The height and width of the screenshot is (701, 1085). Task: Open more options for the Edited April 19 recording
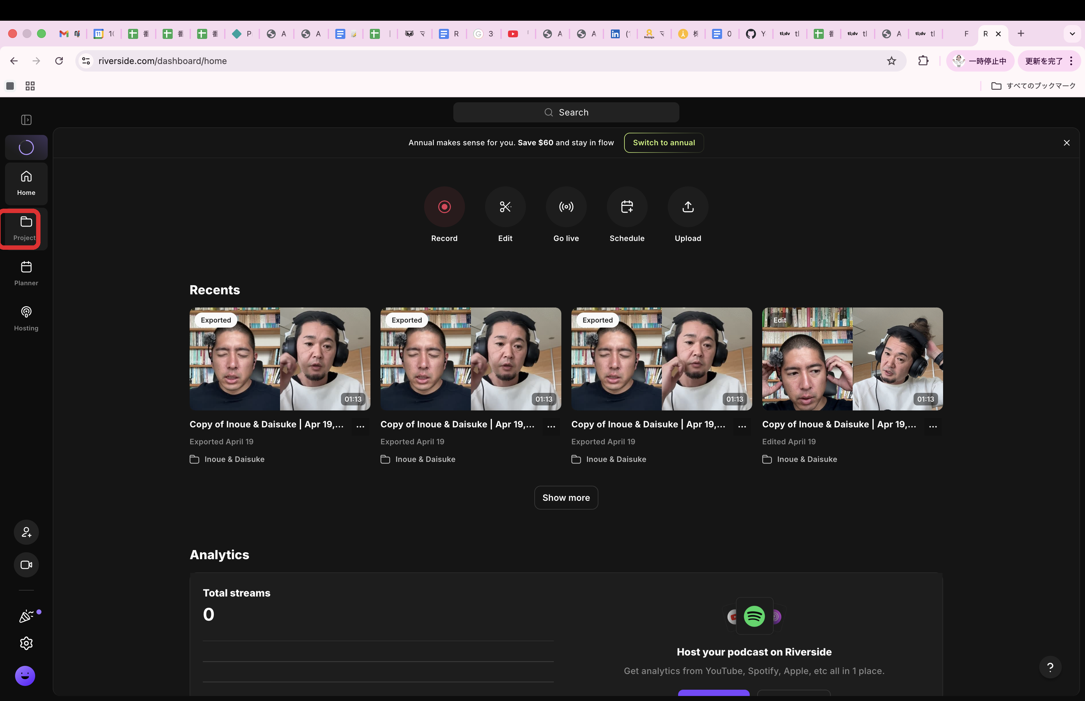coord(933,426)
